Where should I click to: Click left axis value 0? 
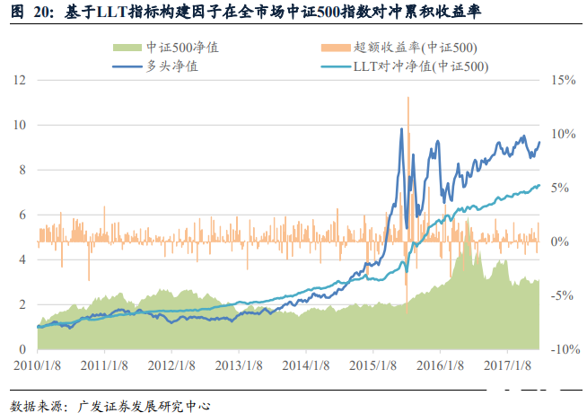(22, 349)
